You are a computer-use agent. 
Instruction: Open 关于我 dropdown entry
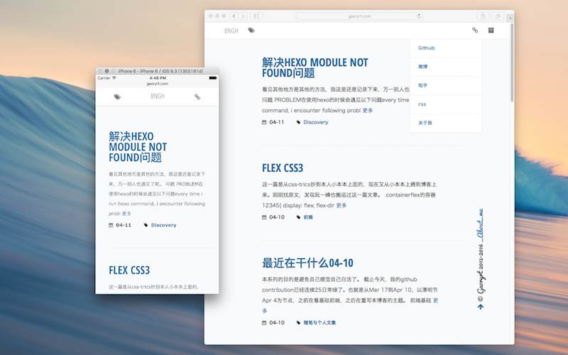point(425,123)
